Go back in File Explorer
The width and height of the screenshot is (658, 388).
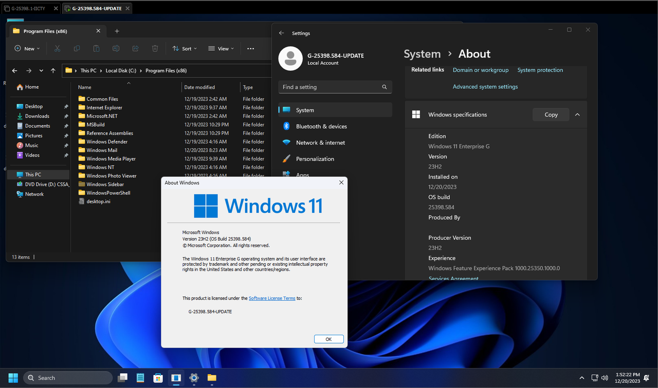[x=14, y=70]
